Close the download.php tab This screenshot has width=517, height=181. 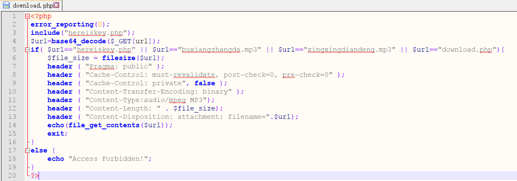pyautogui.click(x=56, y=5)
